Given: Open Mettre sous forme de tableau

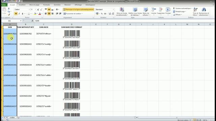Looking at the screenshot, I should click(x=135, y=11).
